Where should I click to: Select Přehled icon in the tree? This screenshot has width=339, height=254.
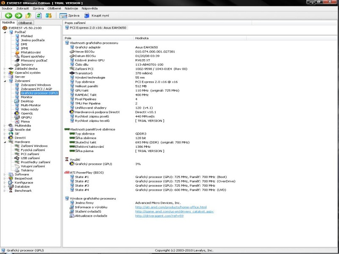[17, 36]
